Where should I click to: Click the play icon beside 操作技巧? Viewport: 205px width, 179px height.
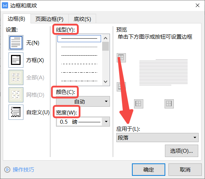pyautogui.click(x=7, y=169)
